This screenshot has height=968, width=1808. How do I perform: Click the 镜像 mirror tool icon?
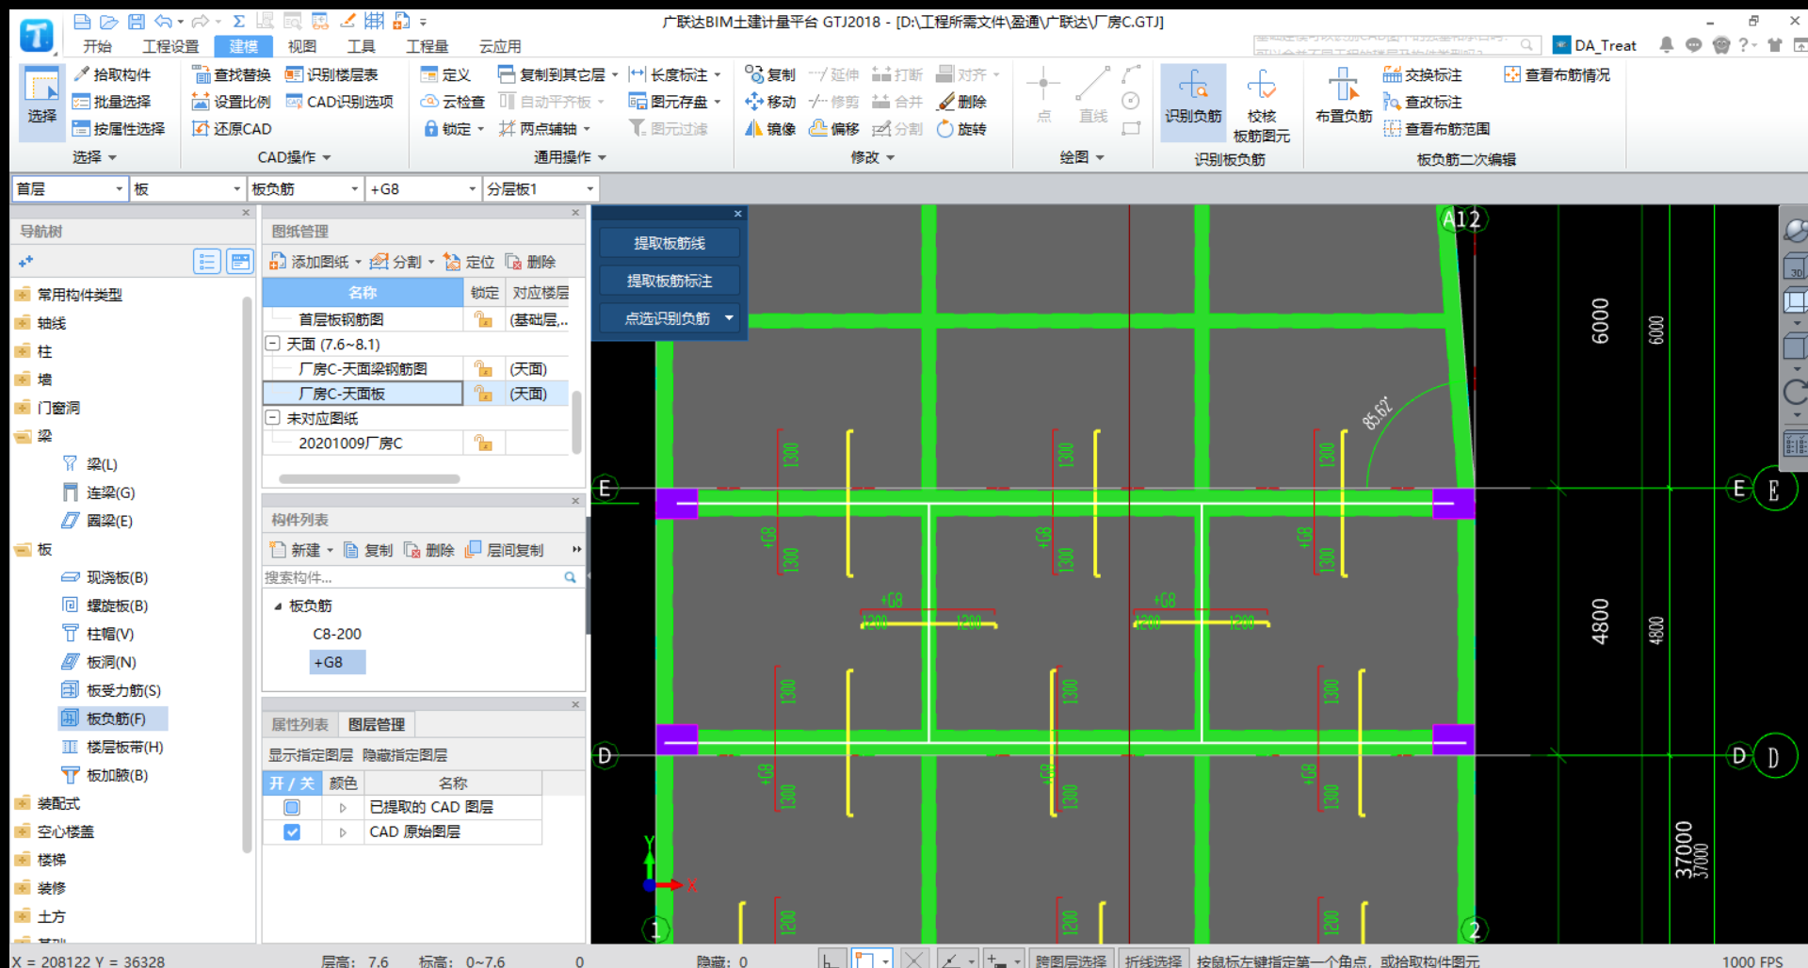[x=754, y=129]
